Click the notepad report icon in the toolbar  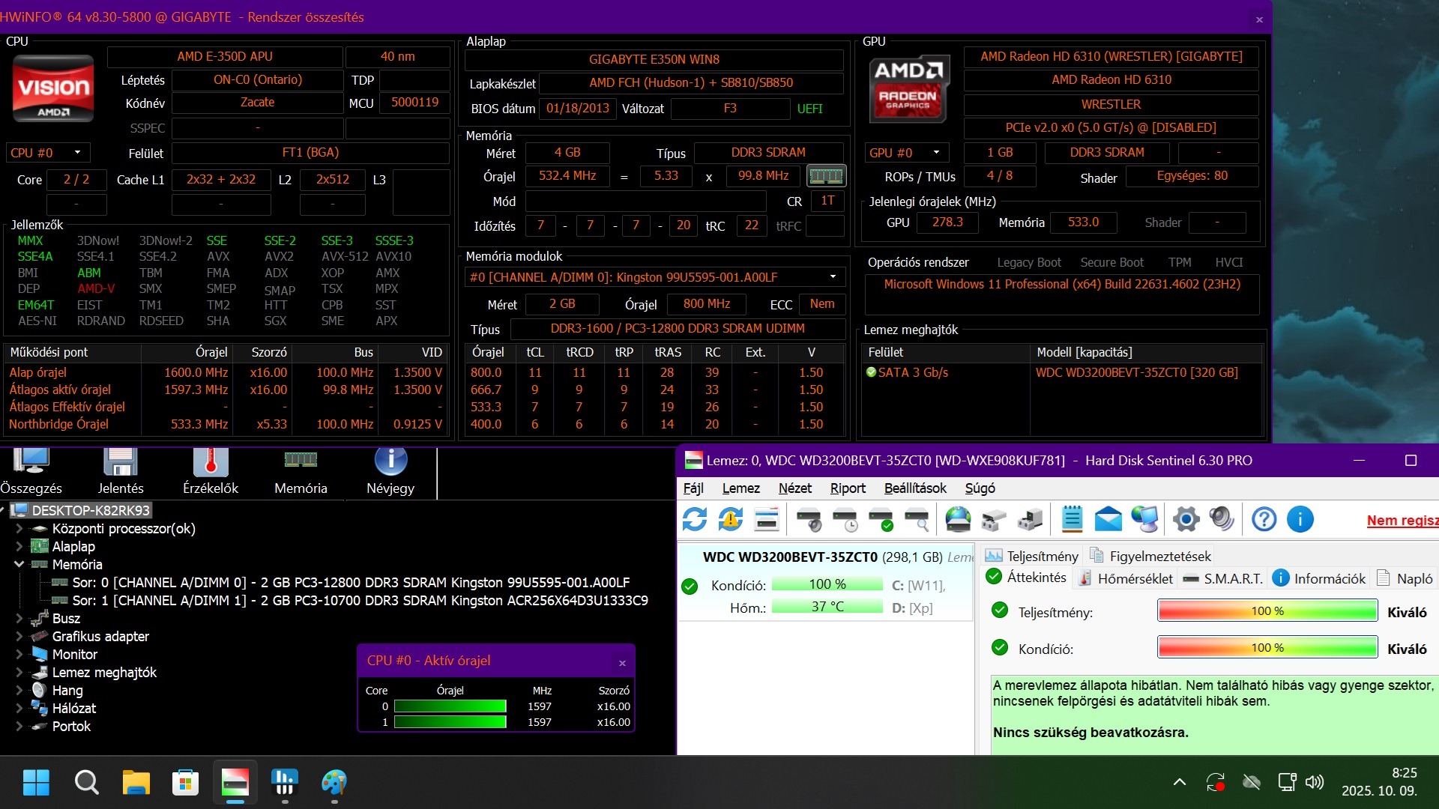(x=1072, y=519)
